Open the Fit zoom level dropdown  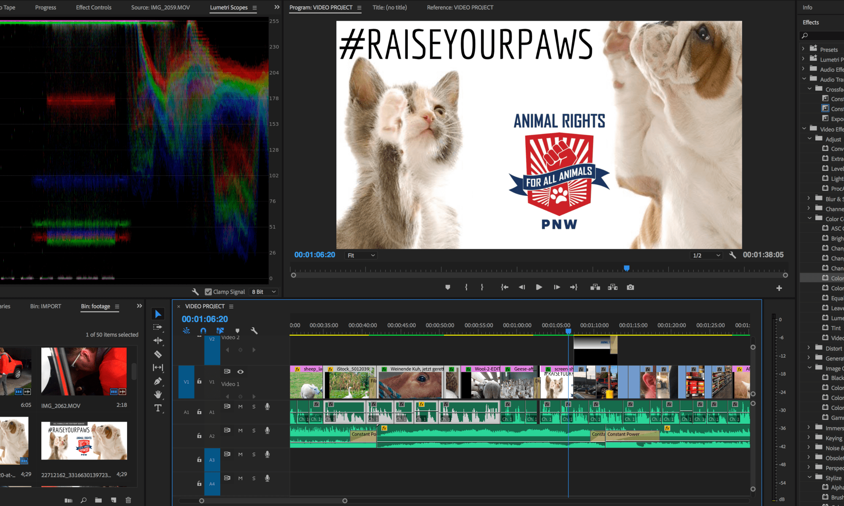361,255
